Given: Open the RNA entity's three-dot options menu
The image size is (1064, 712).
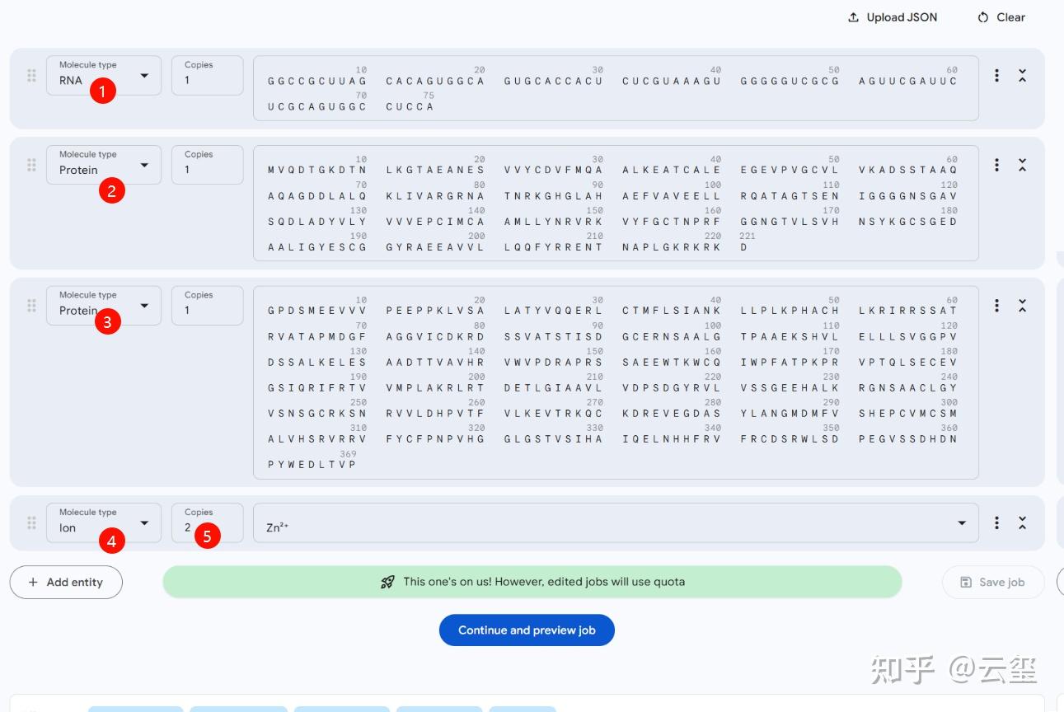Looking at the screenshot, I should pos(996,76).
